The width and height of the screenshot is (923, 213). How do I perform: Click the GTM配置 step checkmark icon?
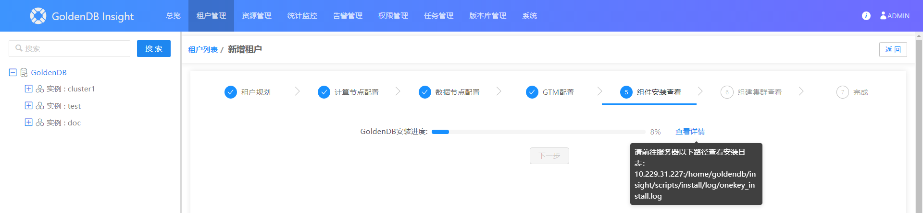click(x=532, y=92)
